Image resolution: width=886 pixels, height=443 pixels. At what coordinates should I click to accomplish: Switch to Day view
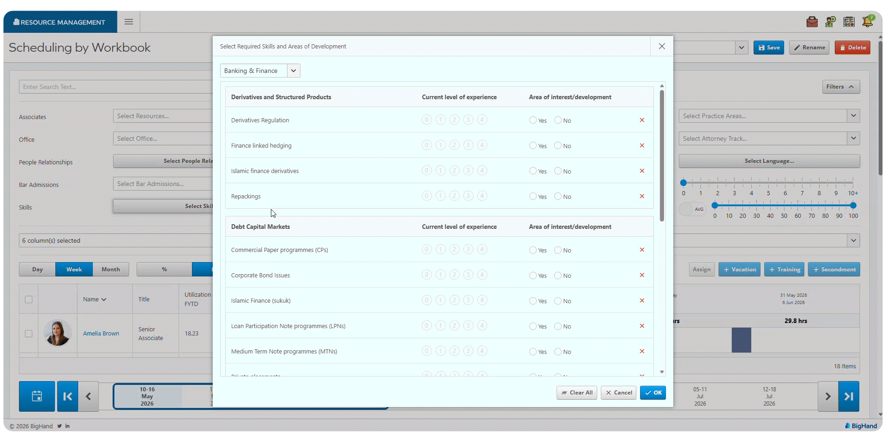tap(37, 269)
